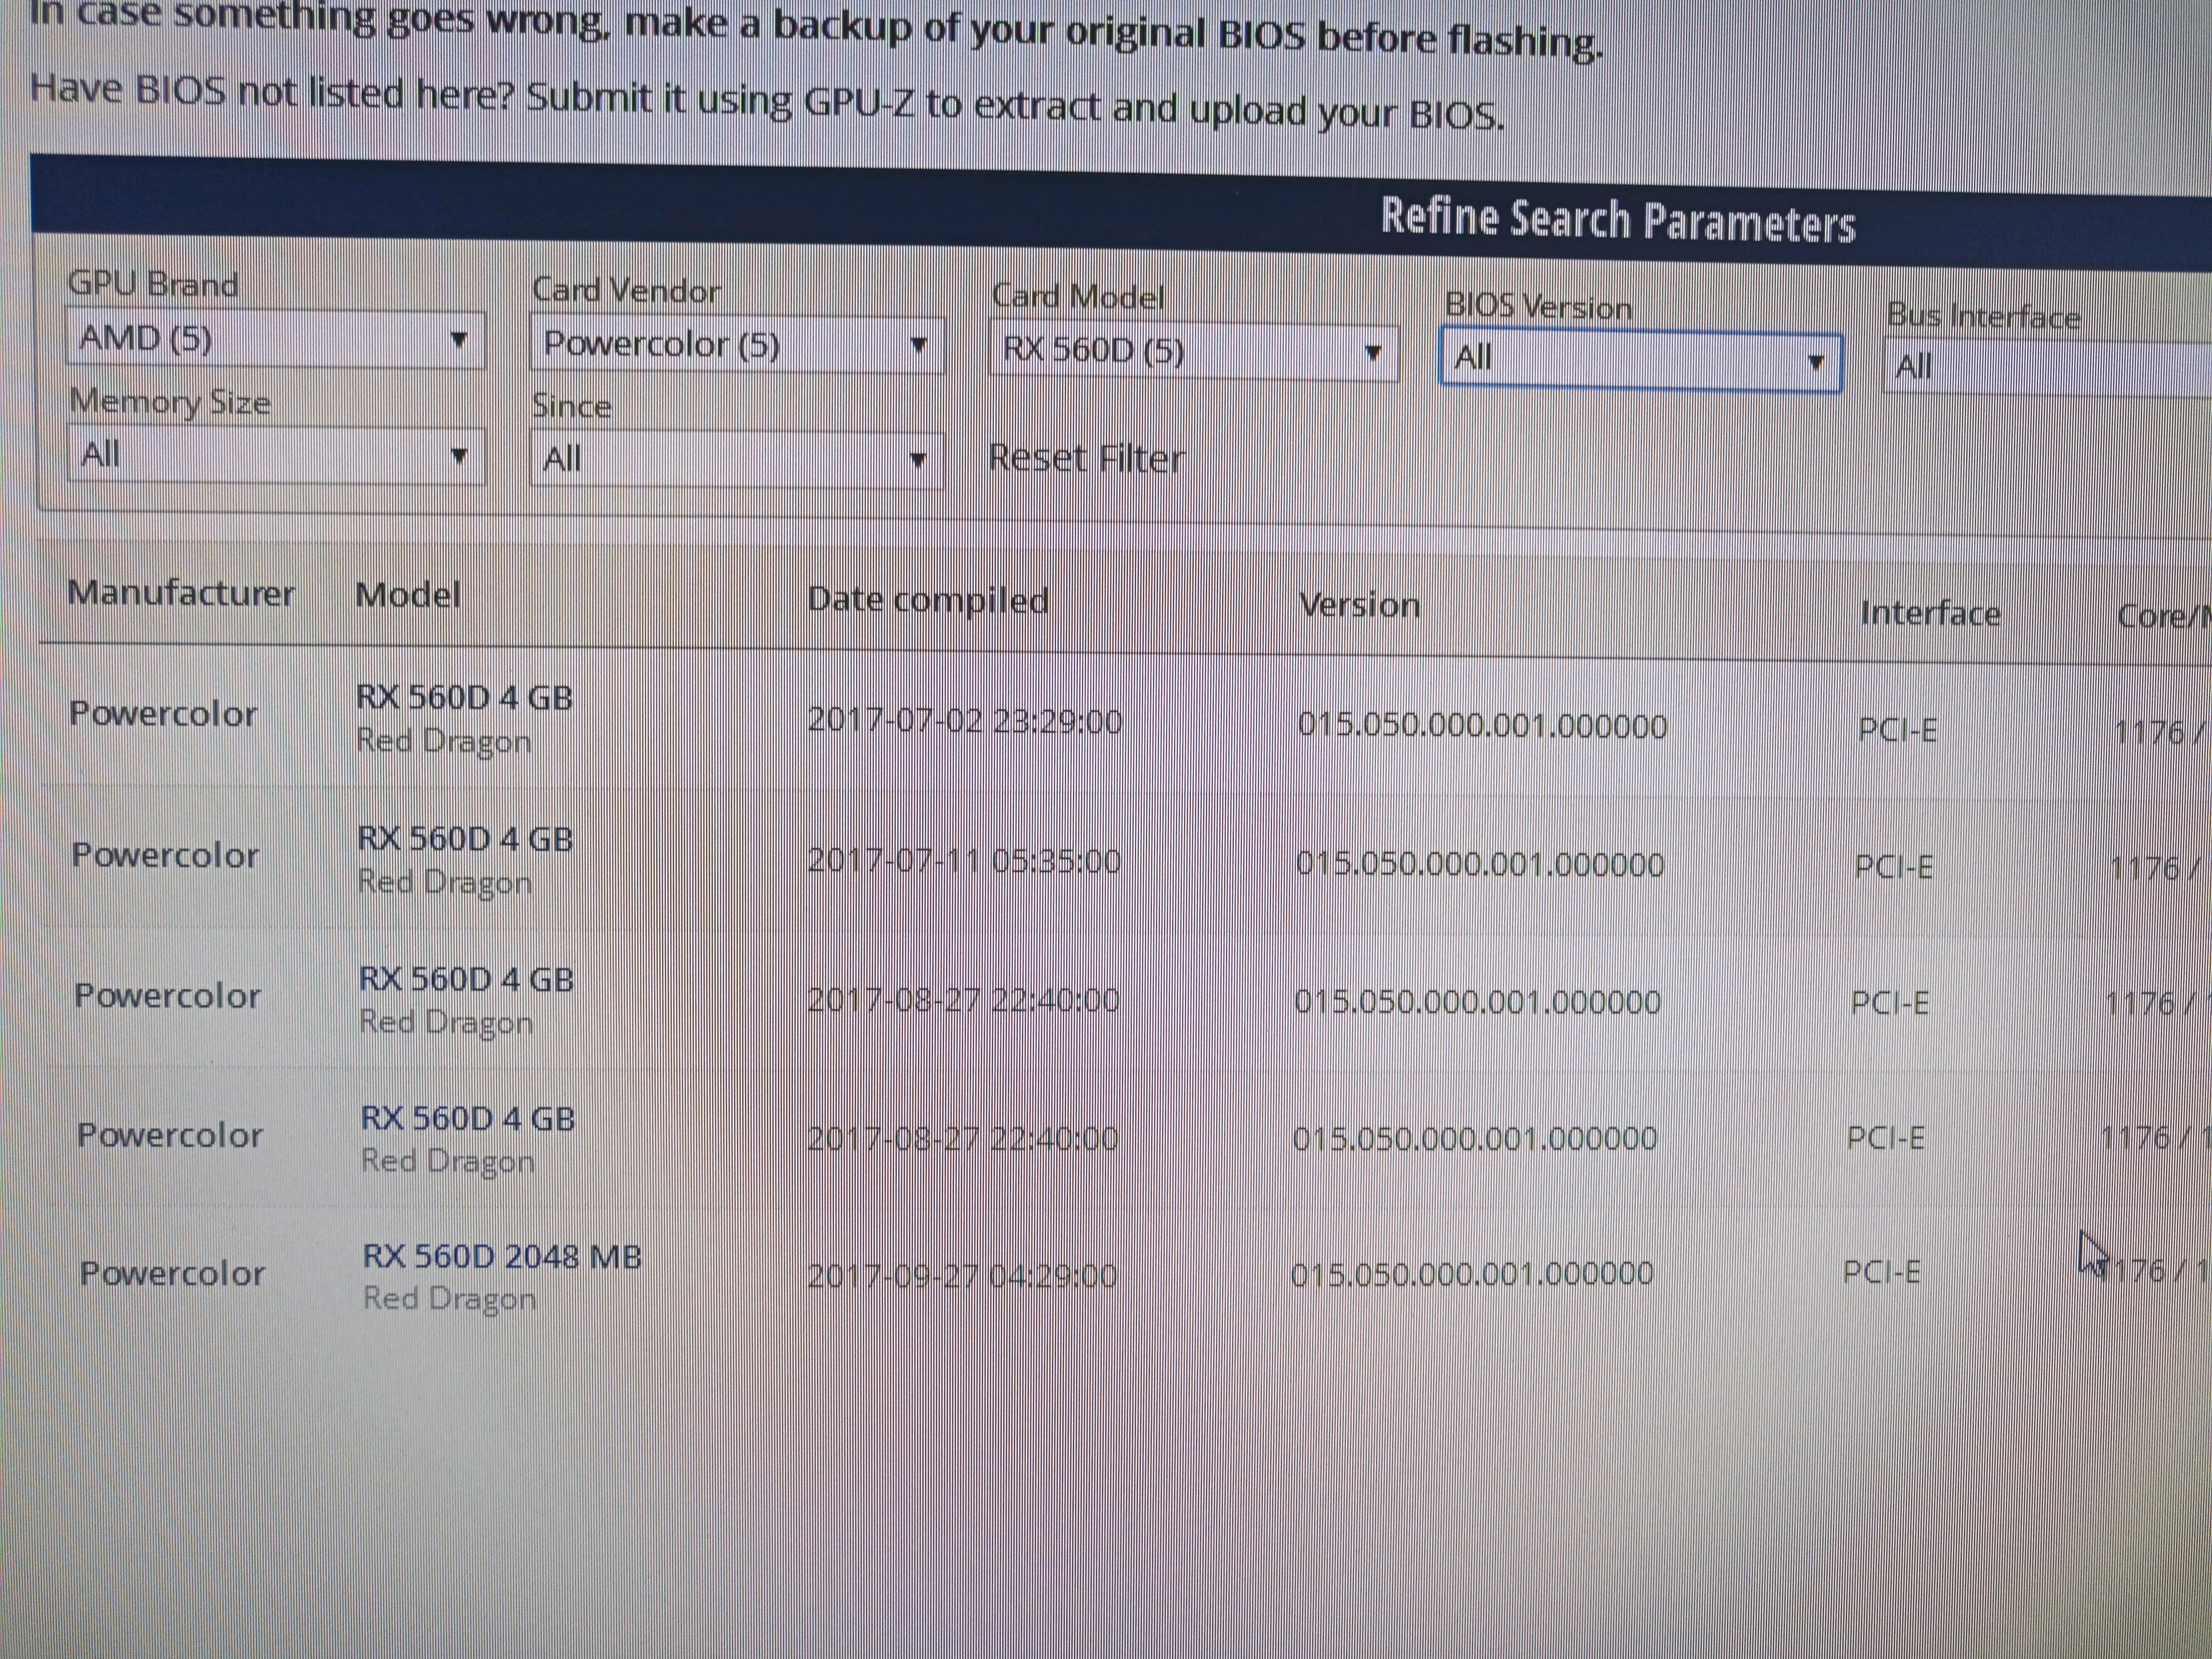The image size is (2212, 1659).
Task: Click the Manufacturer column header
Action: click(x=180, y=593)
